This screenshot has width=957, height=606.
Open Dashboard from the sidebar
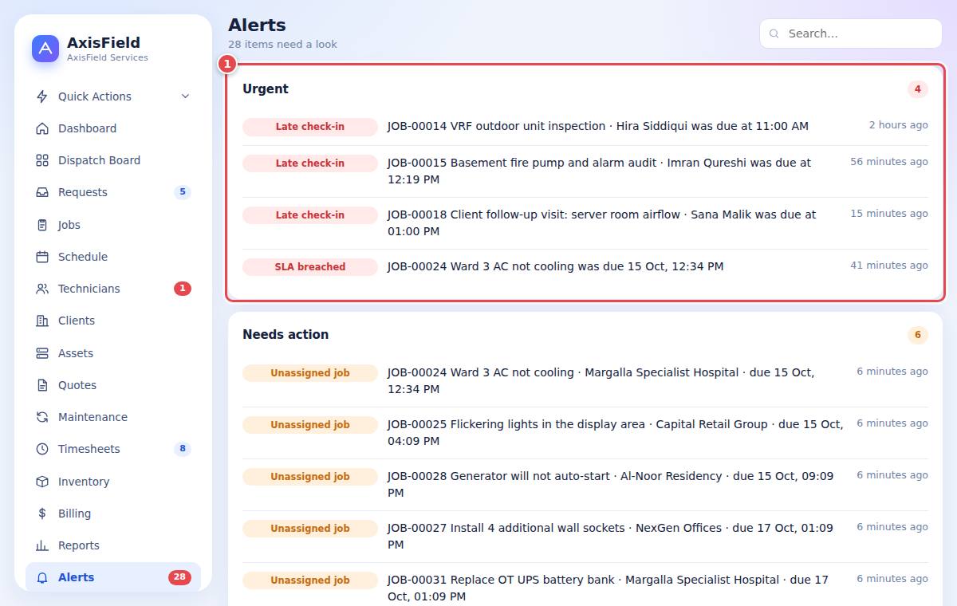(113, 128)
